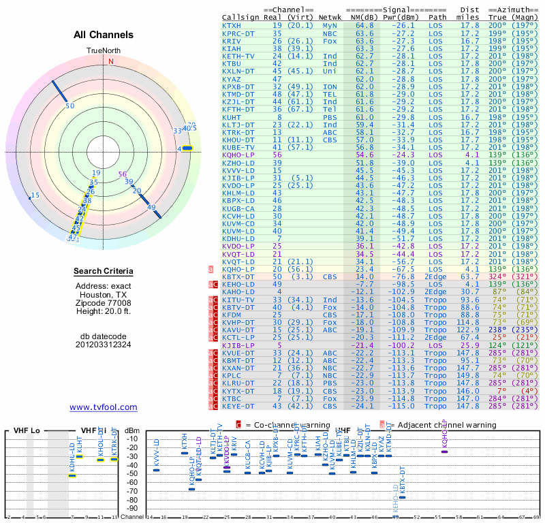Select the 64.8 NM(dB) value

click(x=364, y=25)
